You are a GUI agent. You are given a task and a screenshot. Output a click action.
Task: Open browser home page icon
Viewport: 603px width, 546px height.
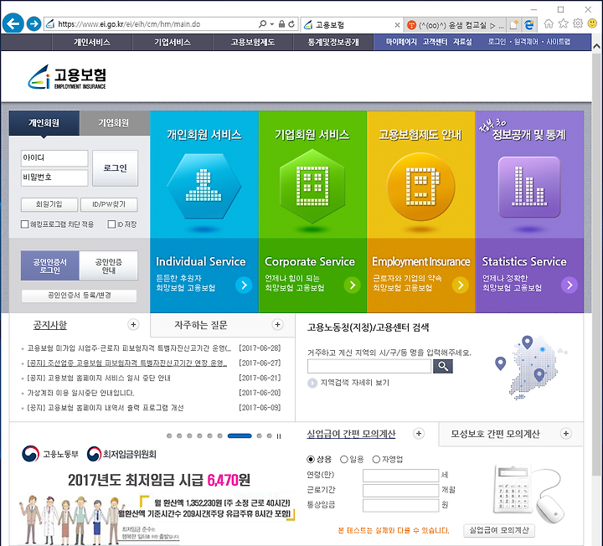[549, 23]
